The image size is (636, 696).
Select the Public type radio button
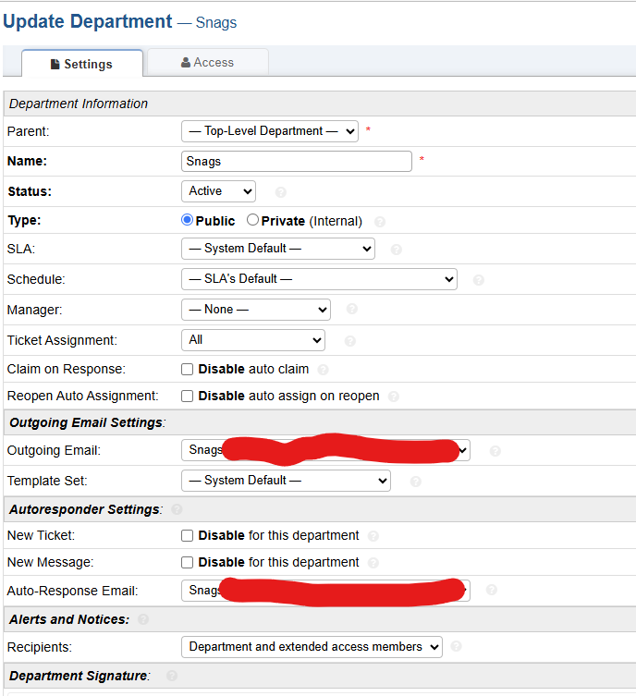[188, 220]
